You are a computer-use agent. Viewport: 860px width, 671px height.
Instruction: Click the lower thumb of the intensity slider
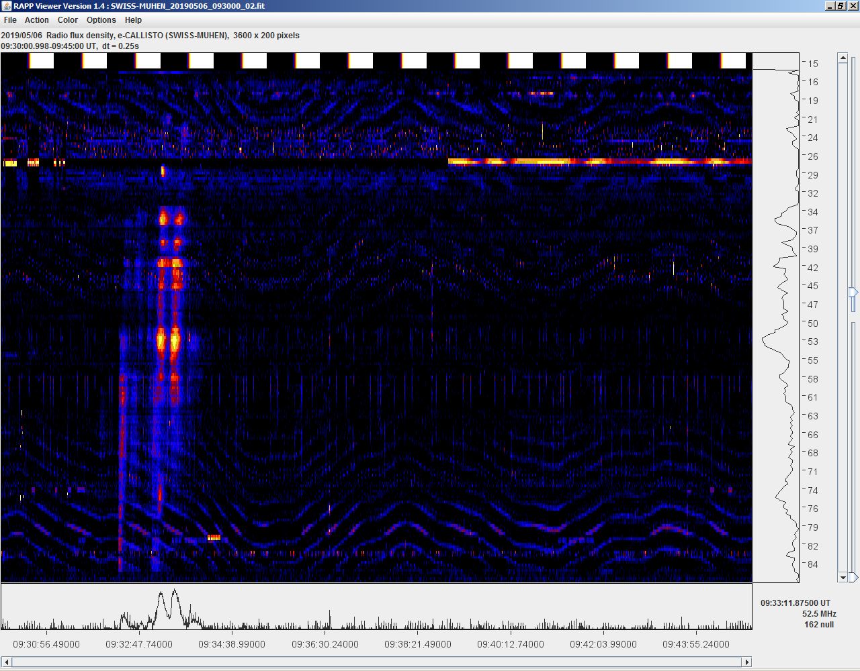853,577
